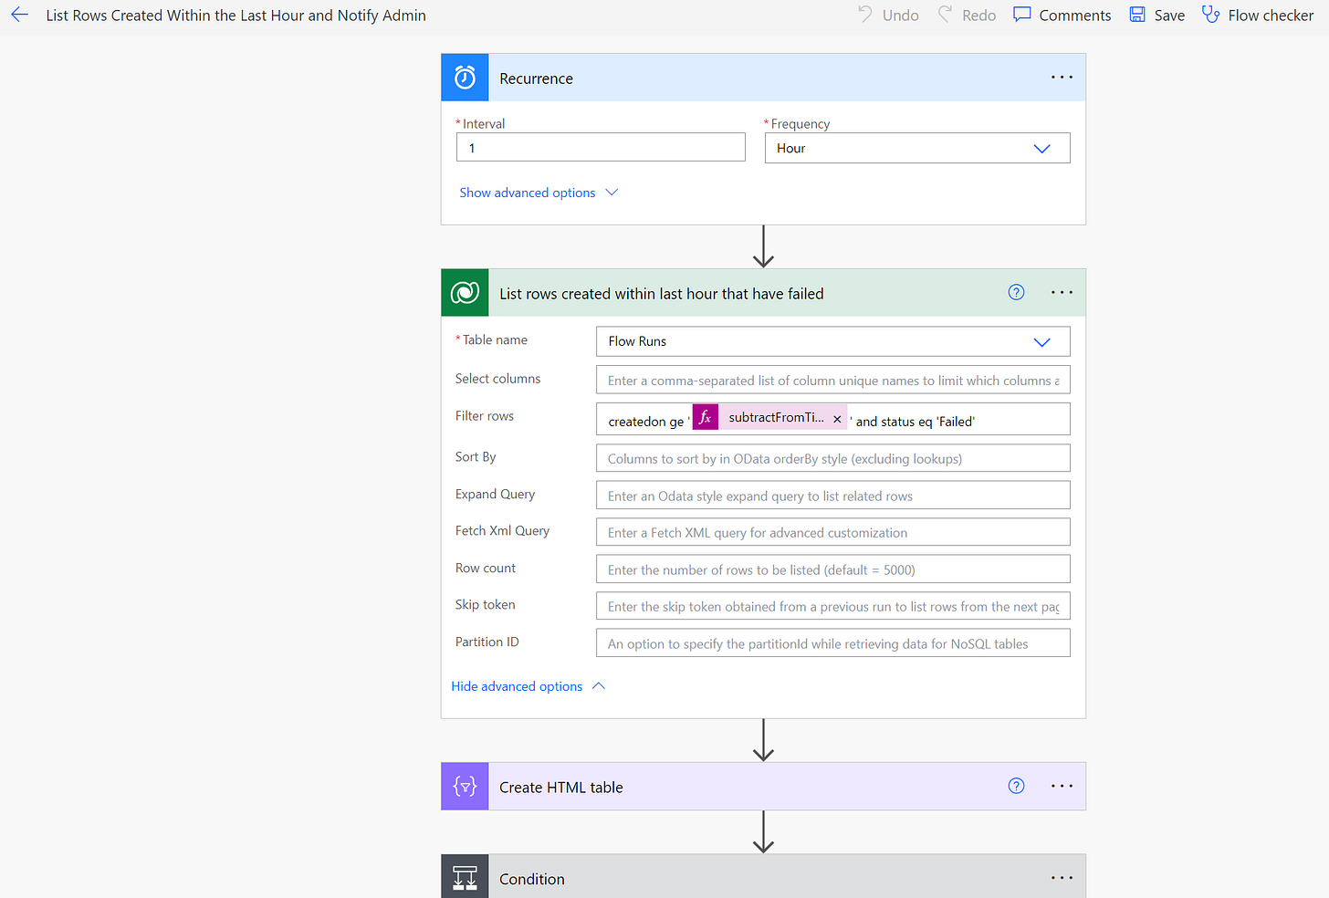Click the "createdon ge" filter text
This screenshot has height=898, width=1329.
[646, 422]
